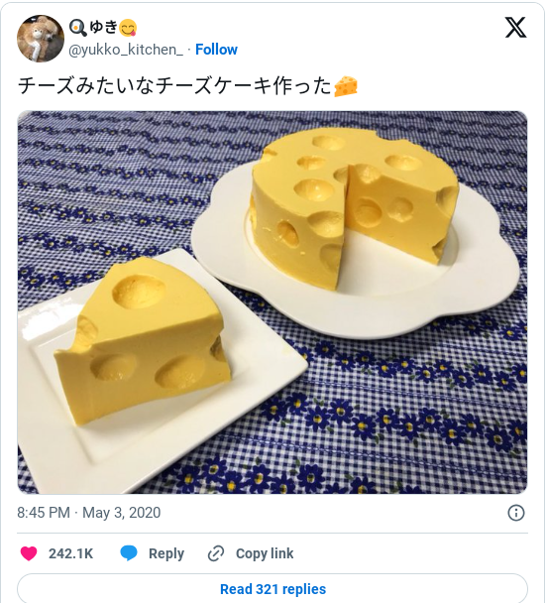The height and width of the screenshot is (603, 547).
Task: Click the chain copy link icon
Action: click(216, 553)
